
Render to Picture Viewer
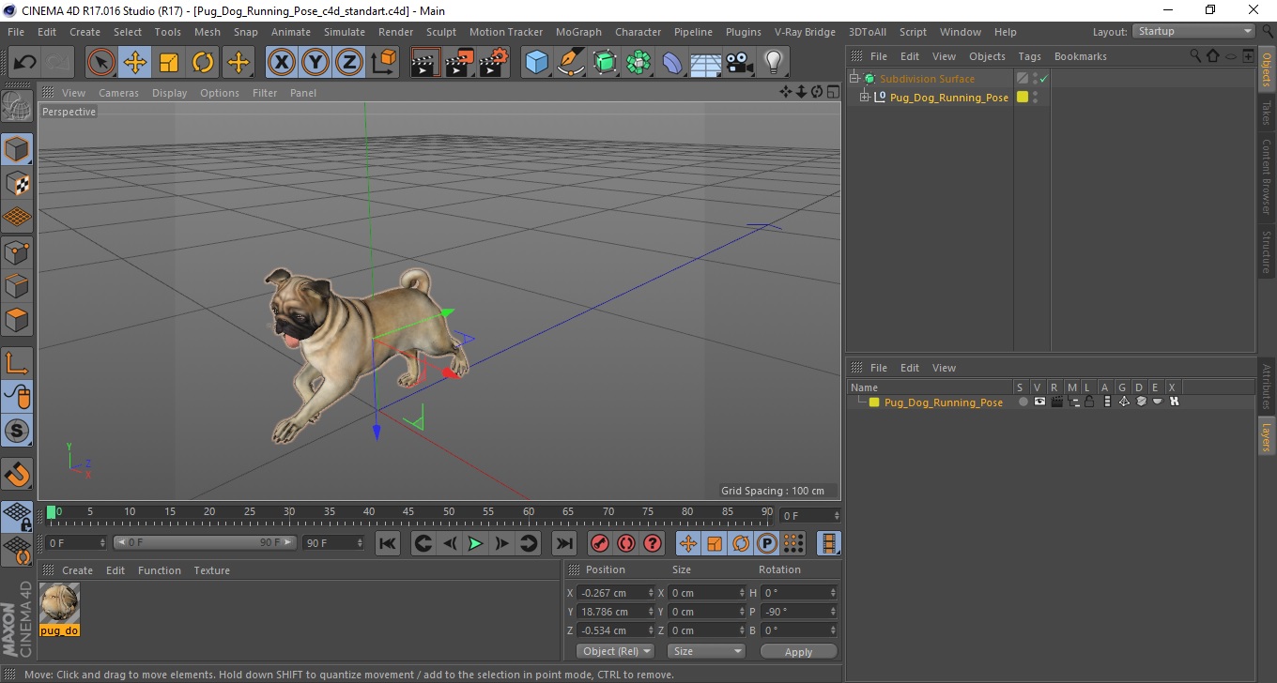(x=459, y=63)
